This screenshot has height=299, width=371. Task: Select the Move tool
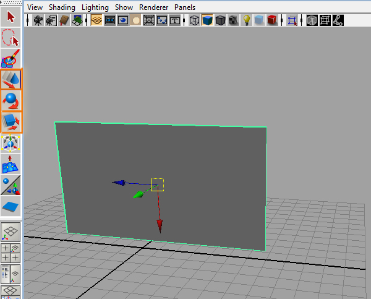point(11,79)
